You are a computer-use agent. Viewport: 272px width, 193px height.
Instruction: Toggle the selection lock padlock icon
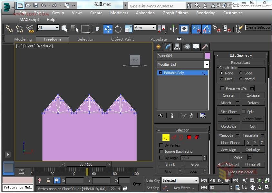click(48, 181)
